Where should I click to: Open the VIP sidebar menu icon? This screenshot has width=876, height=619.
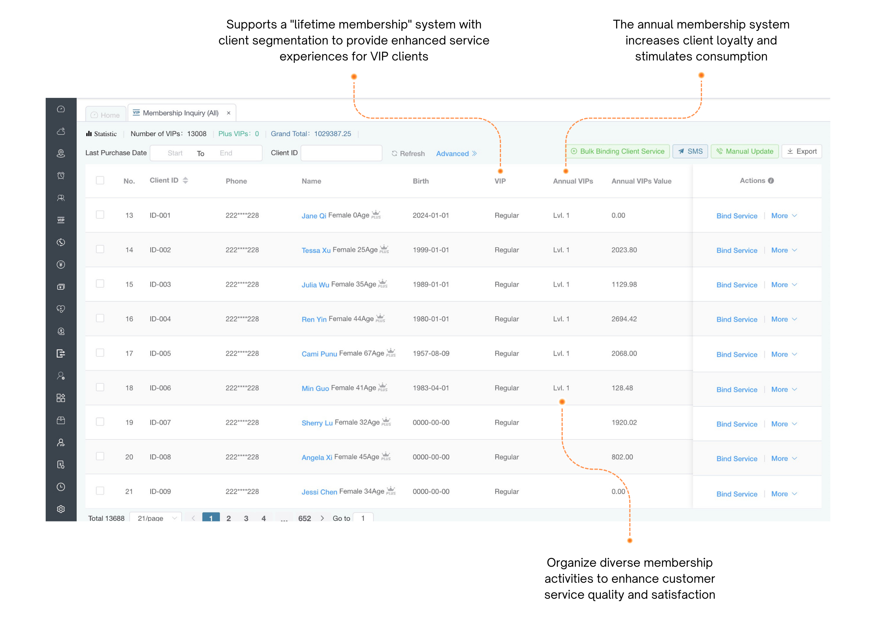(61, 220)
